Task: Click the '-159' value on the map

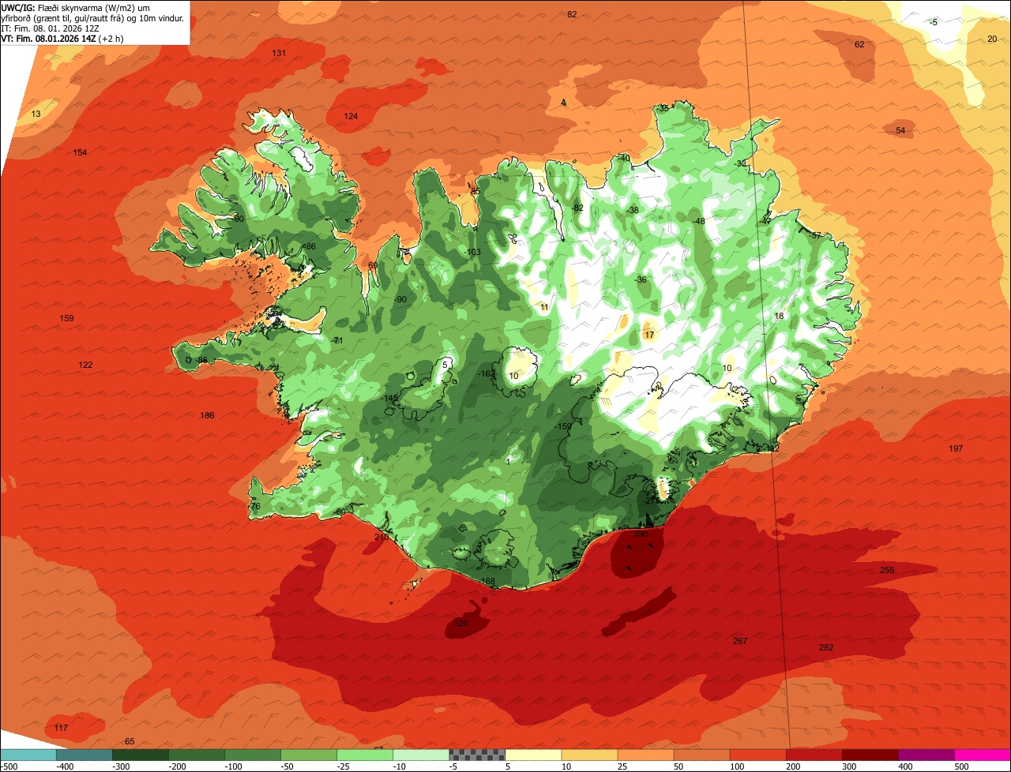Action: click(563, 427)
